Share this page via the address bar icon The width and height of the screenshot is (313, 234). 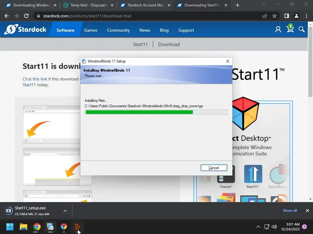point(265,16)
